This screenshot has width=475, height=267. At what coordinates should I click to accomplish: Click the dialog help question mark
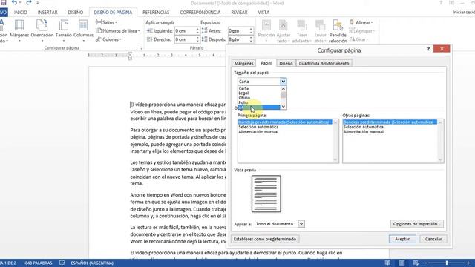click(x=428, y=49)
